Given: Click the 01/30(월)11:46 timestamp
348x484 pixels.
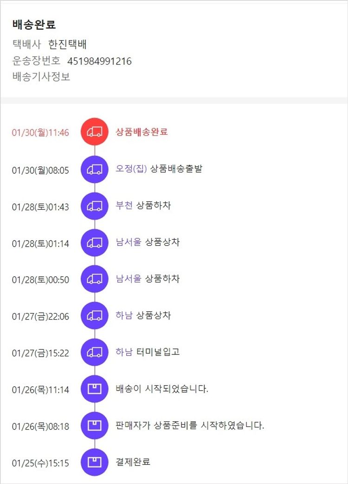Looking at the screenshot, I should click(40, 133).
